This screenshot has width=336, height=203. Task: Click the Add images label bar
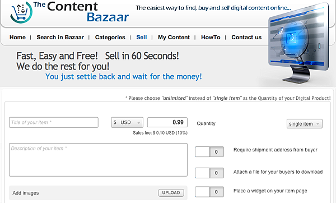coord(98,193)
